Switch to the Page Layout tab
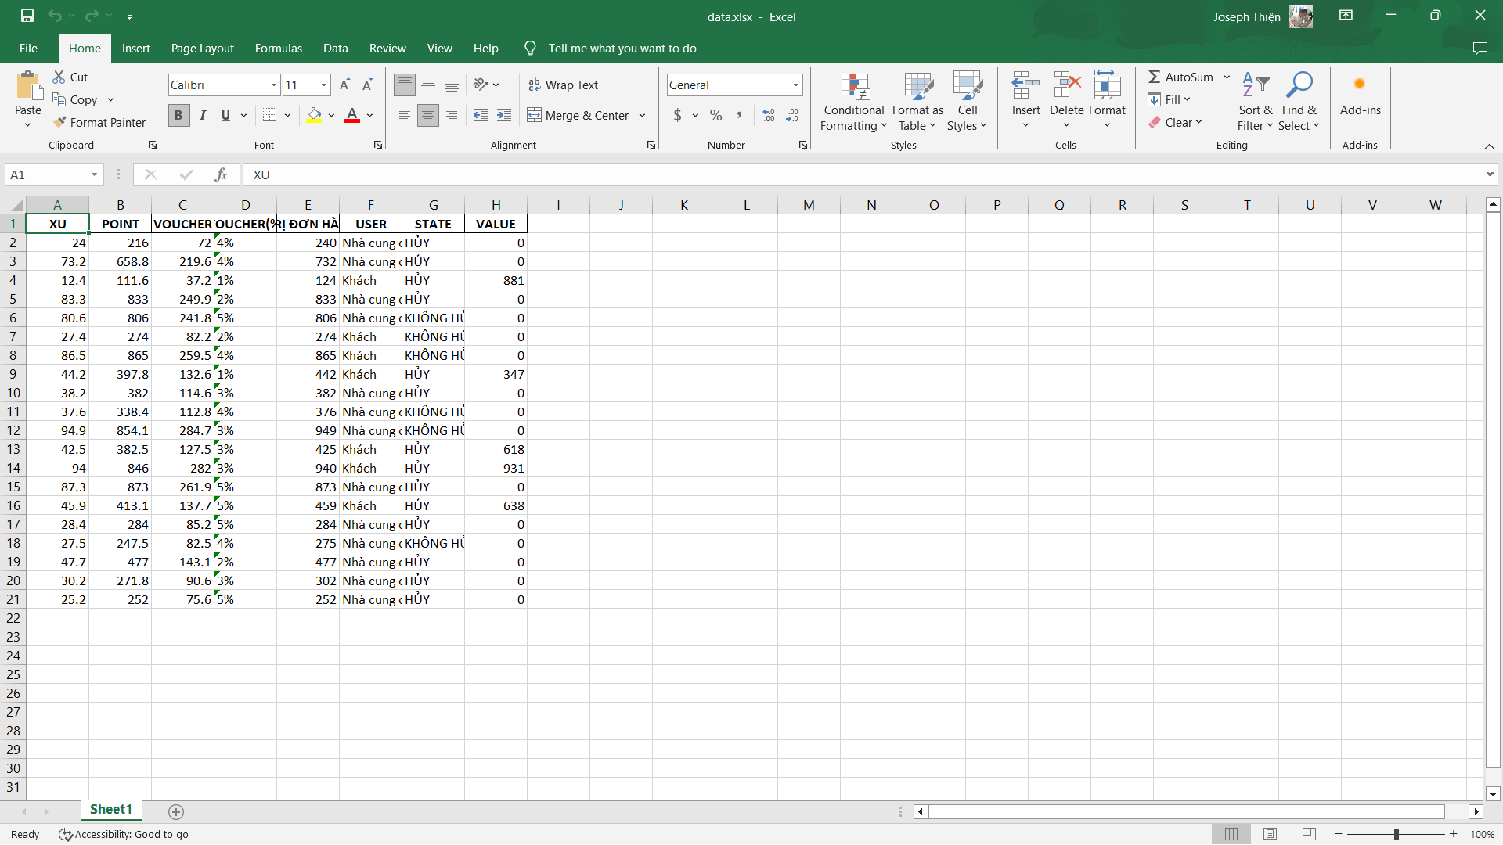The image size is (1503, 845). (202, 49)
